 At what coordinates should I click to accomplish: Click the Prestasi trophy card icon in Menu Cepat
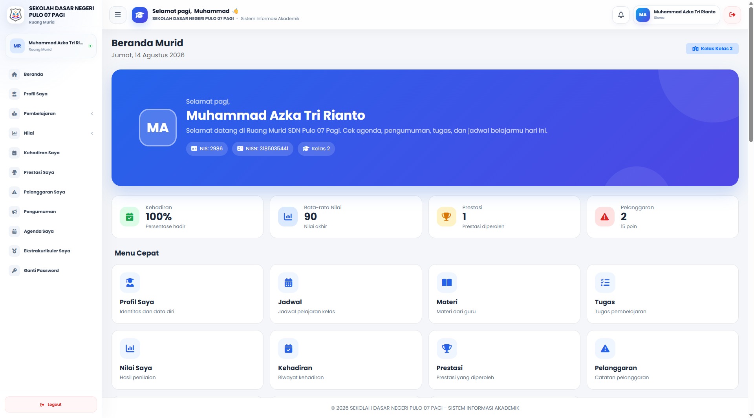(447, 349)
